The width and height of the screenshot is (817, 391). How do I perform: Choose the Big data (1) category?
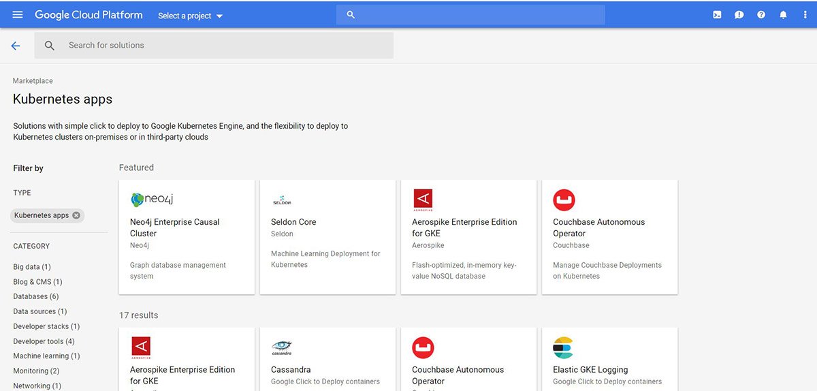(x=32, y=267)
